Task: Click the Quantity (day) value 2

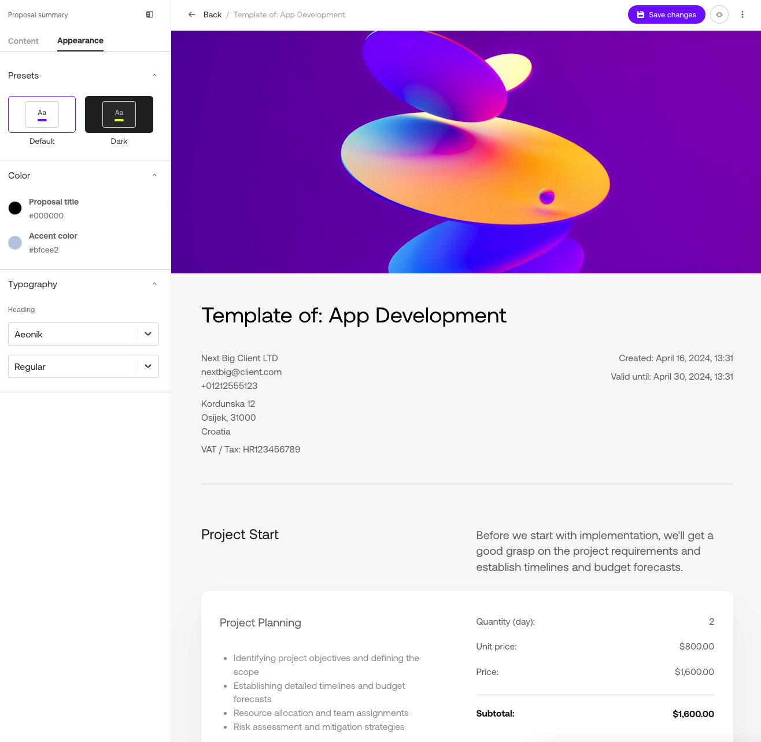Action: tap(711, 622)
